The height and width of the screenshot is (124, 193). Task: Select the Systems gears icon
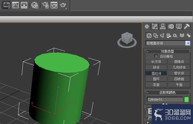click(188, 36)
